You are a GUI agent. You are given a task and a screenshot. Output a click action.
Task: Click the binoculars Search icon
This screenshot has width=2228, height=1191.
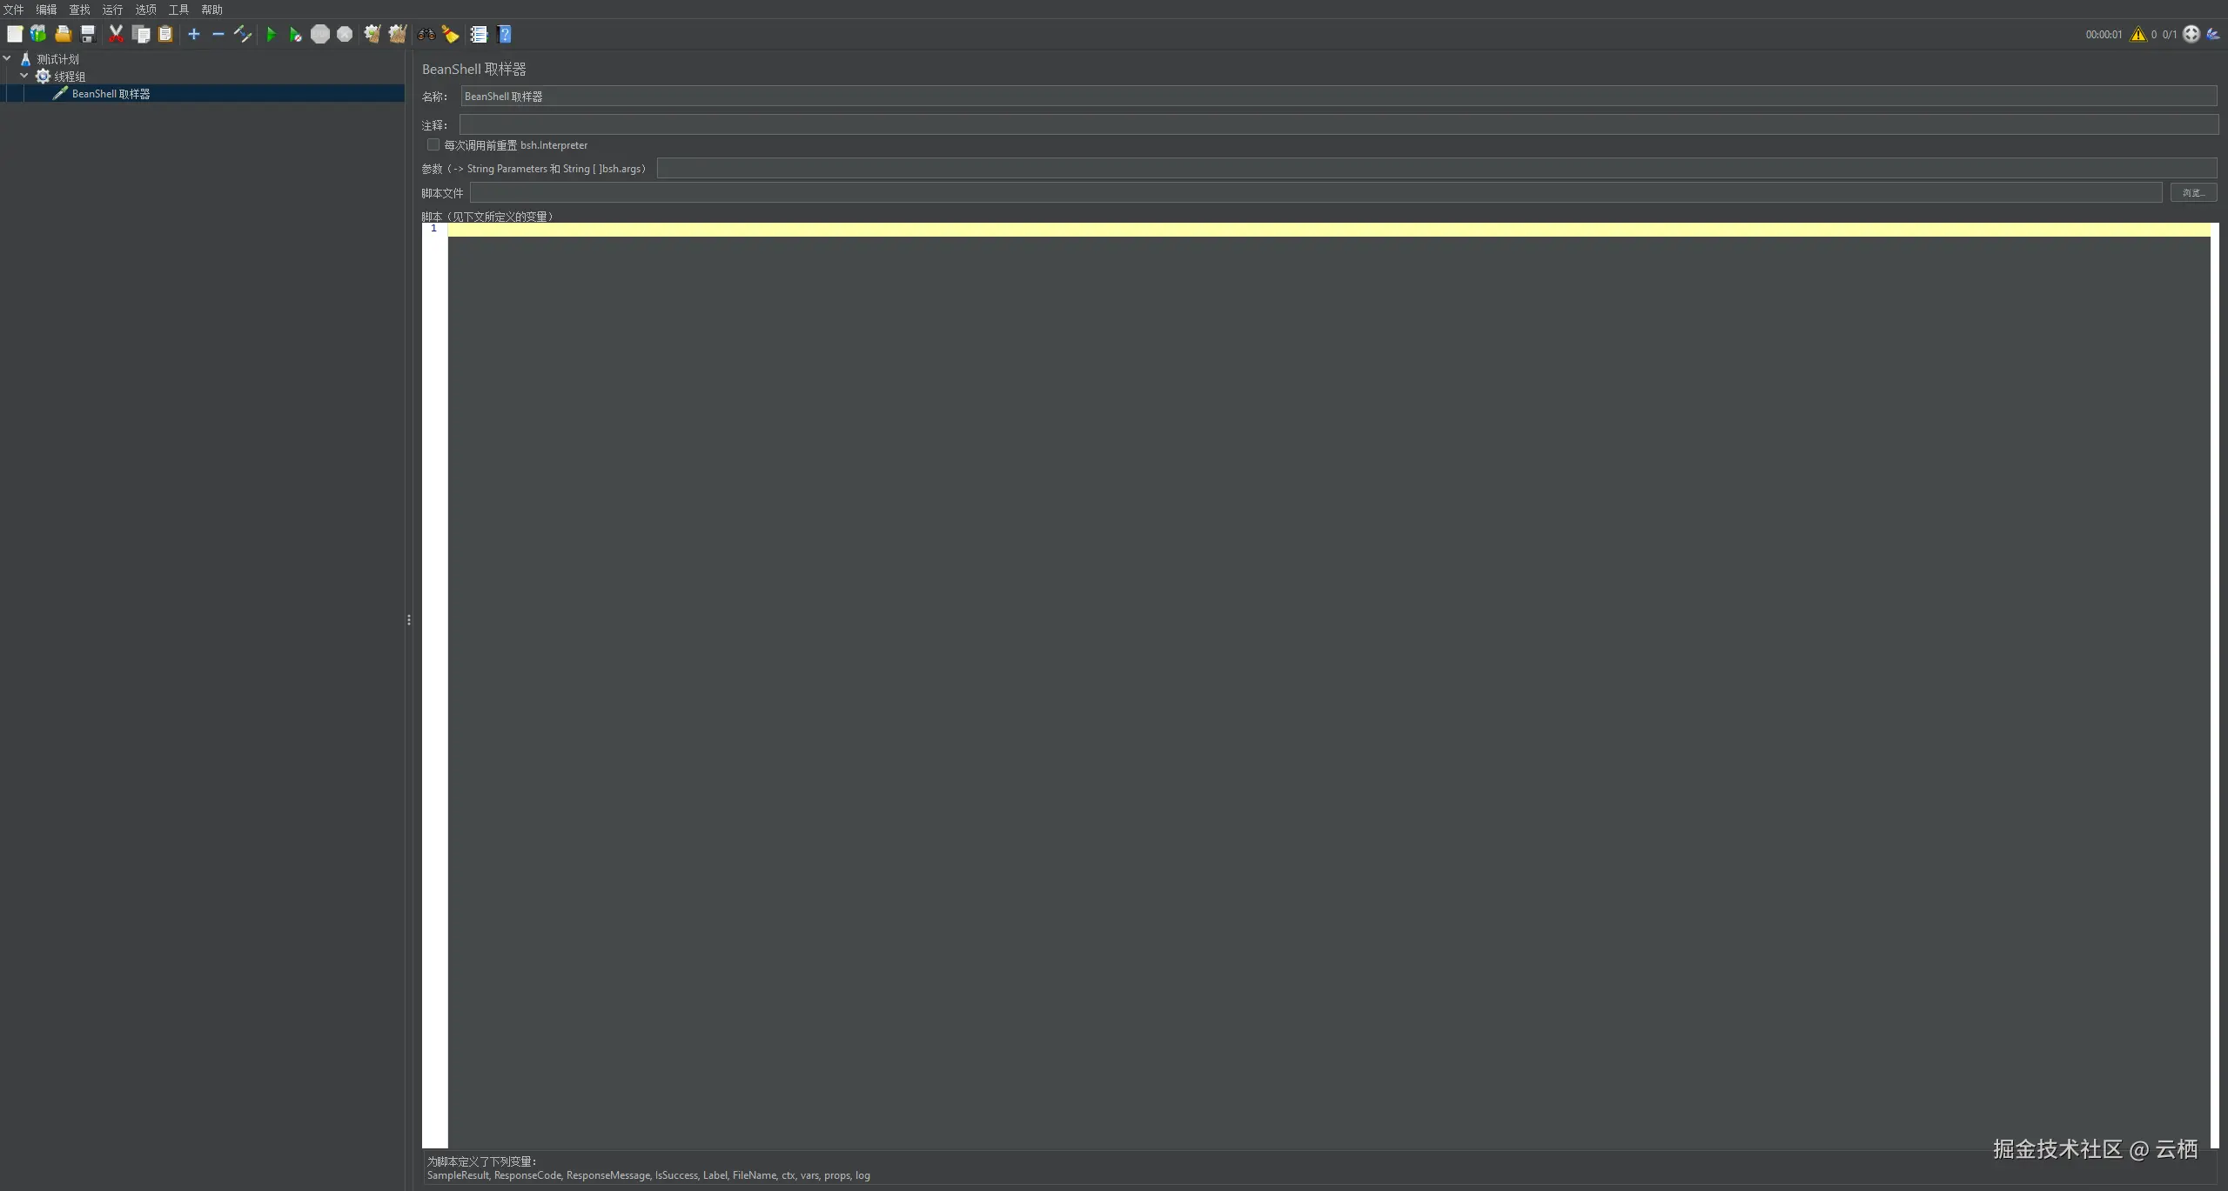point(426,35)
